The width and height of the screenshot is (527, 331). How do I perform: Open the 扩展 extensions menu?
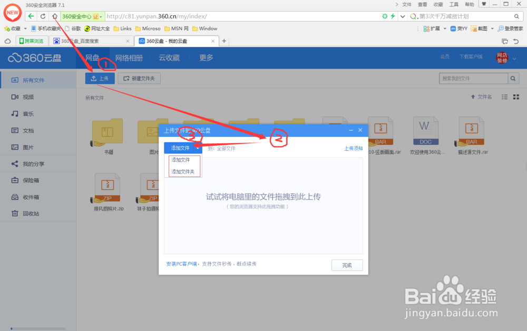[435, 28]
